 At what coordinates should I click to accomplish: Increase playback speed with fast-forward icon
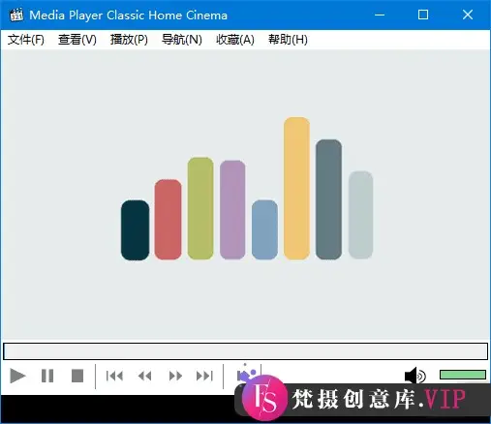175,376
